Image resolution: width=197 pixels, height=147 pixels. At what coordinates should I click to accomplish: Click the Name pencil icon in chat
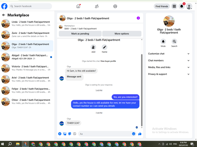click(x=104, y=47)
